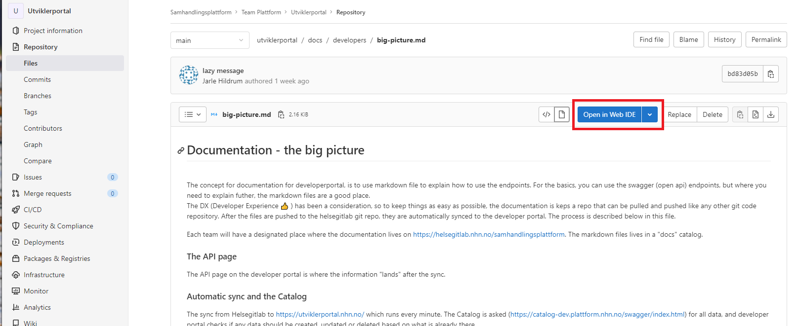The height and width of the screenshot is (326, 799).
Task: Click the Wiki icon in sidebar
Action: (16, 323)
